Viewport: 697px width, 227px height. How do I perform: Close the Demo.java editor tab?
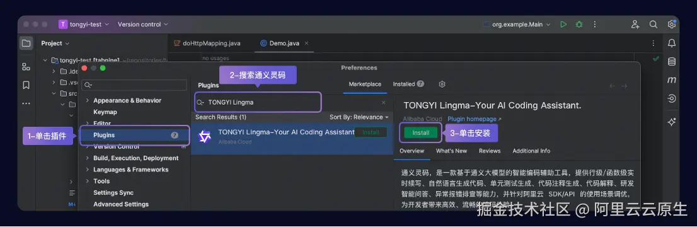(x=306, y=43)
